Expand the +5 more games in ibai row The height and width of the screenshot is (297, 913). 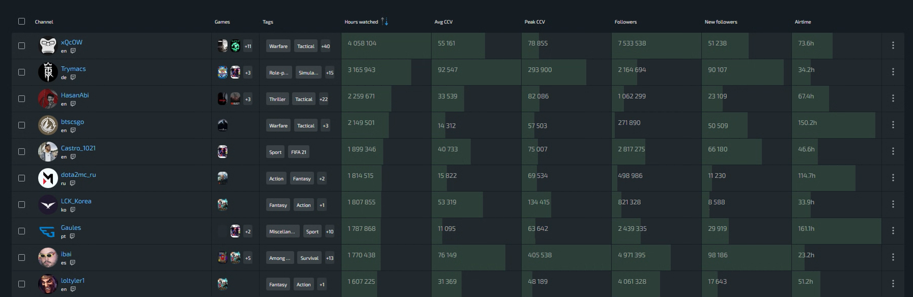pos(248,257)
